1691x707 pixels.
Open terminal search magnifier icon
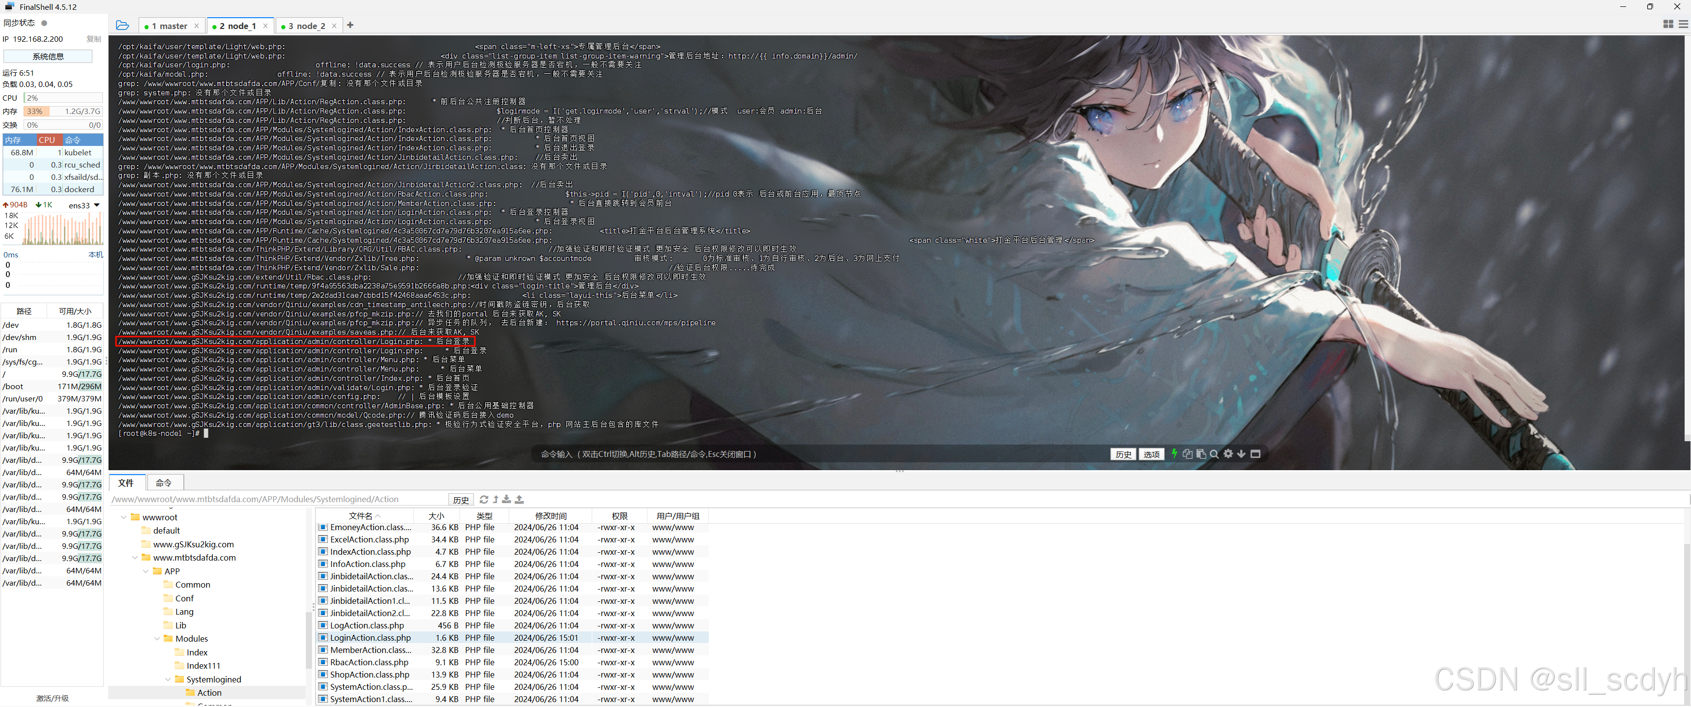pos(1214,454)
